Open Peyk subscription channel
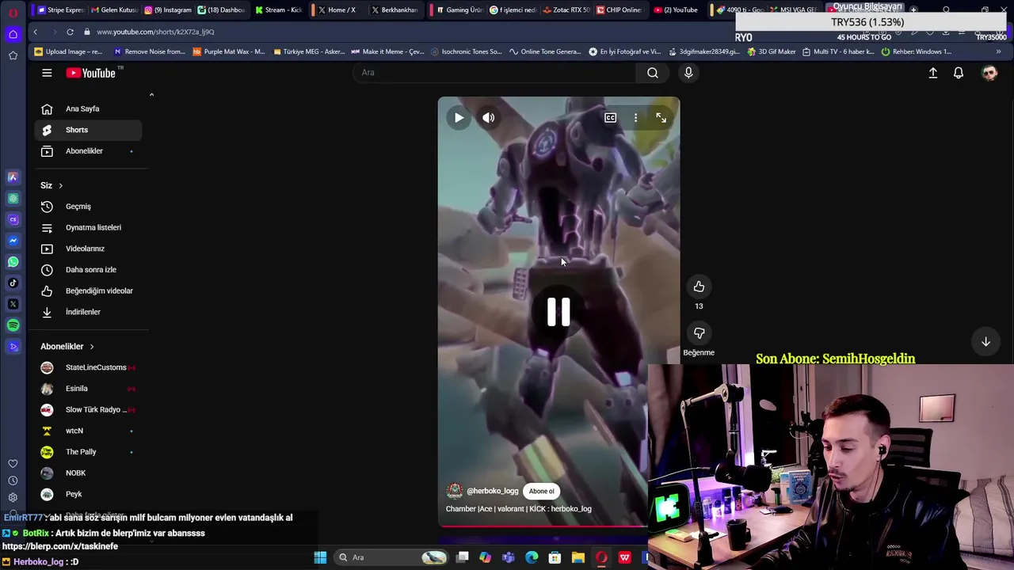The image size is (1014, 570). click(x=88, y=494)
